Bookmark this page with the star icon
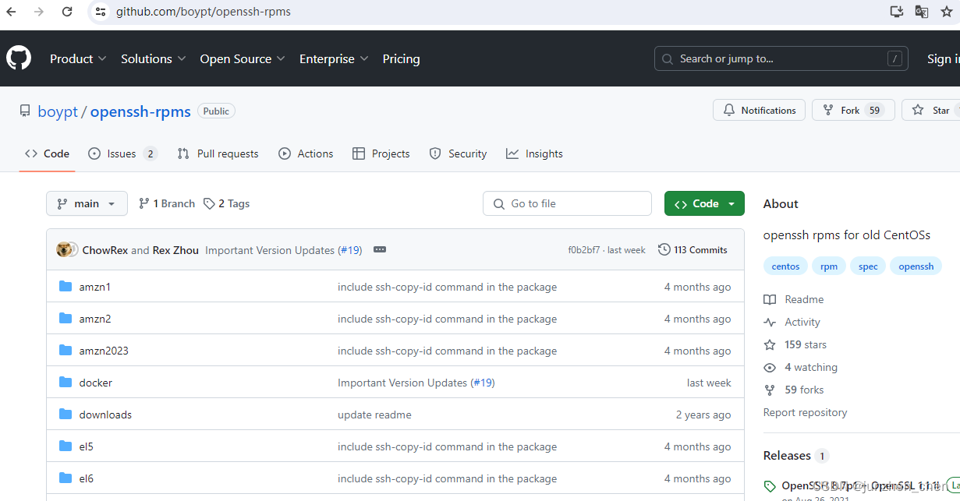 coord(947,12)
